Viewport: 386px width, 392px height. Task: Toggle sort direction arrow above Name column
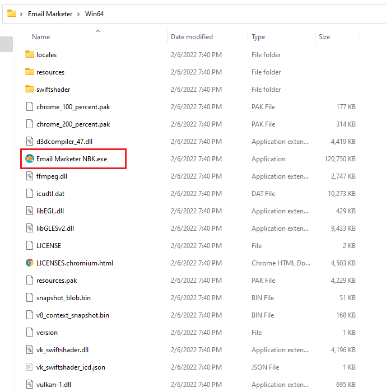pos(98,31)
